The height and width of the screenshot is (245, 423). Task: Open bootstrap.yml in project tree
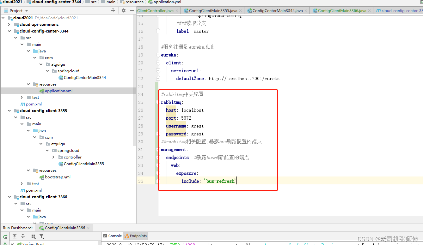coord(55,177)
